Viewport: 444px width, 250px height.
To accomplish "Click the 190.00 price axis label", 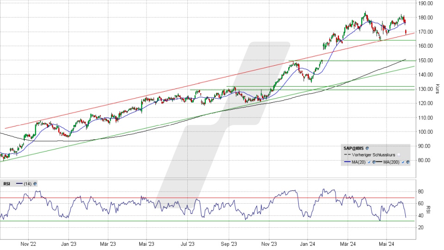I will point(426,3).
